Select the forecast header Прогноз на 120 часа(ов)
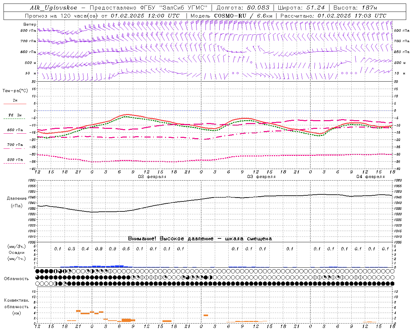The image size is (411, 329). point(62,16)
